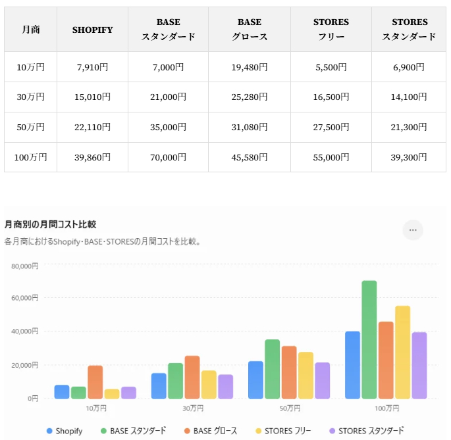Click the 20,000円 y-axis label
451x440 pixels.
tap(25, 365)
